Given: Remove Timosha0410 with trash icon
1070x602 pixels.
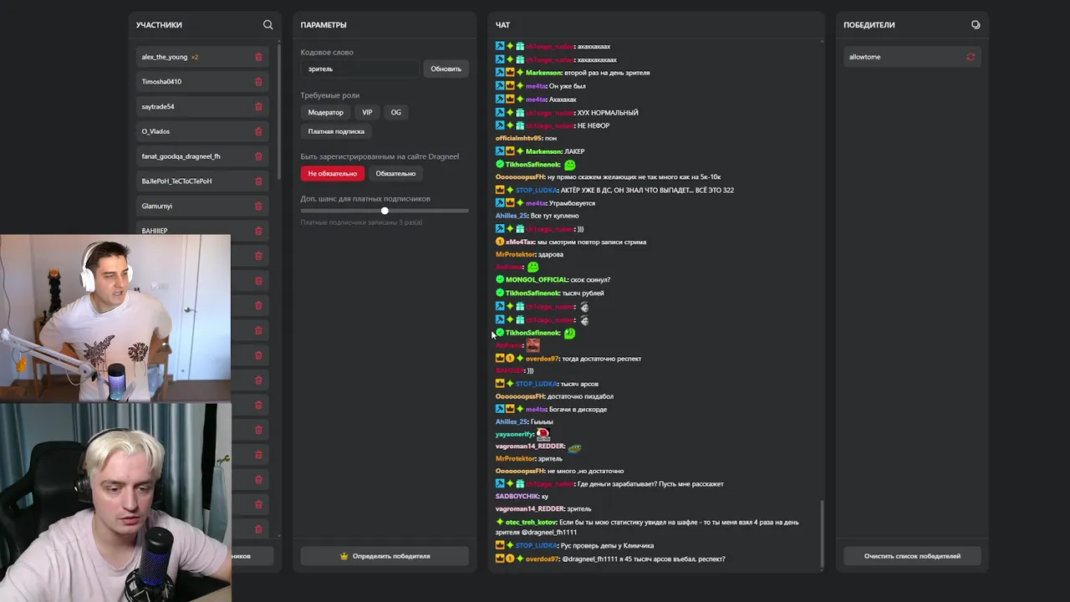Looking at the screenshot, I should (x=258, y=82).
